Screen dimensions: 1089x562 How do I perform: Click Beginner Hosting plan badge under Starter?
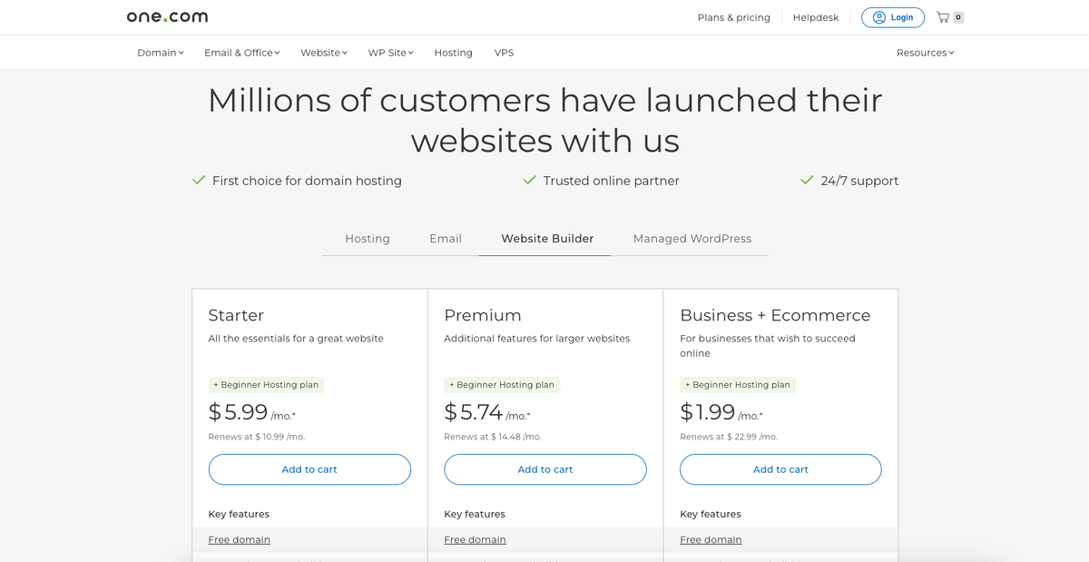point(266,385)
